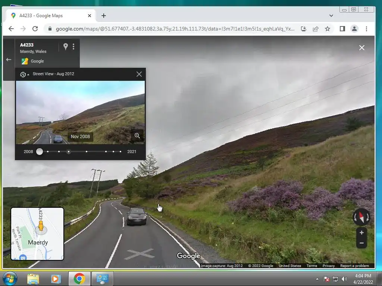Open the Chrome three-dot menu
The image size is (382, 286).
[366, 29]
